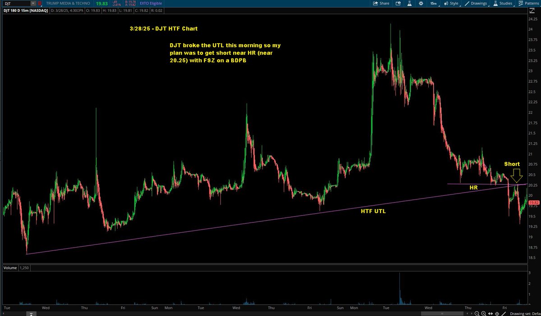Click the red icon beside symbol dropdown
Screen dimensions: 541x316
tap(40, 3)
